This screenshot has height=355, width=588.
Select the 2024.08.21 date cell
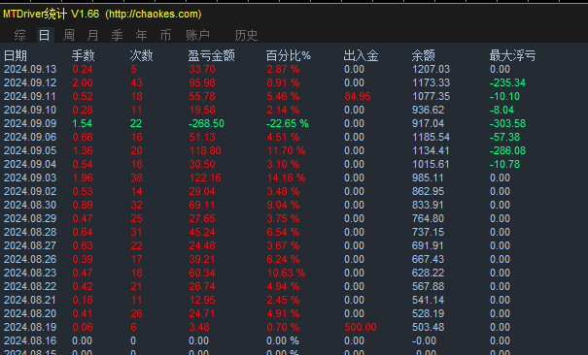(x=30, y=300)
